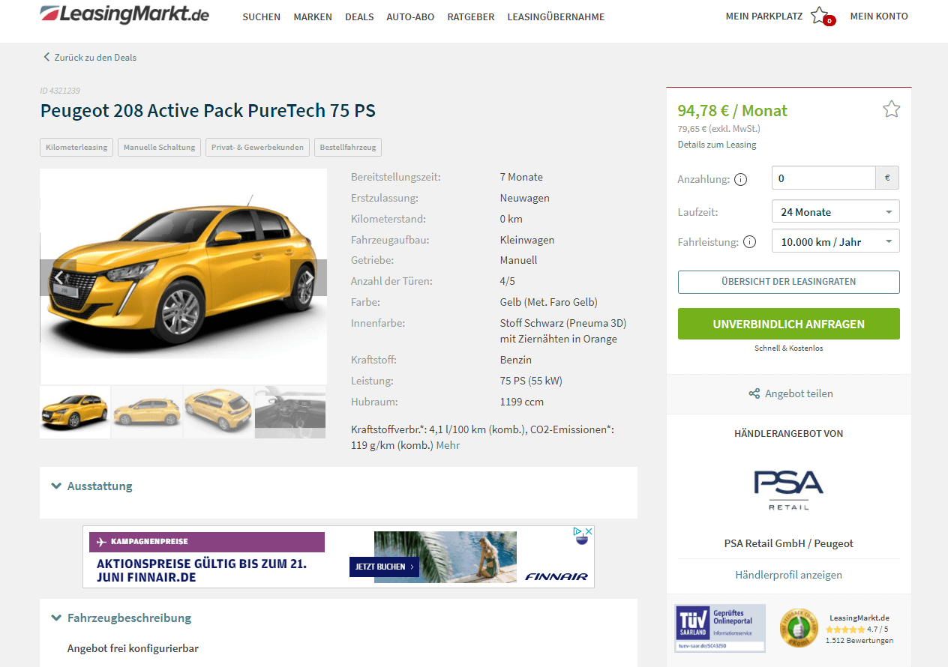Screen dimensions: 948x667
Task: Open the RATGEBER menu
Action: point(471,16)
